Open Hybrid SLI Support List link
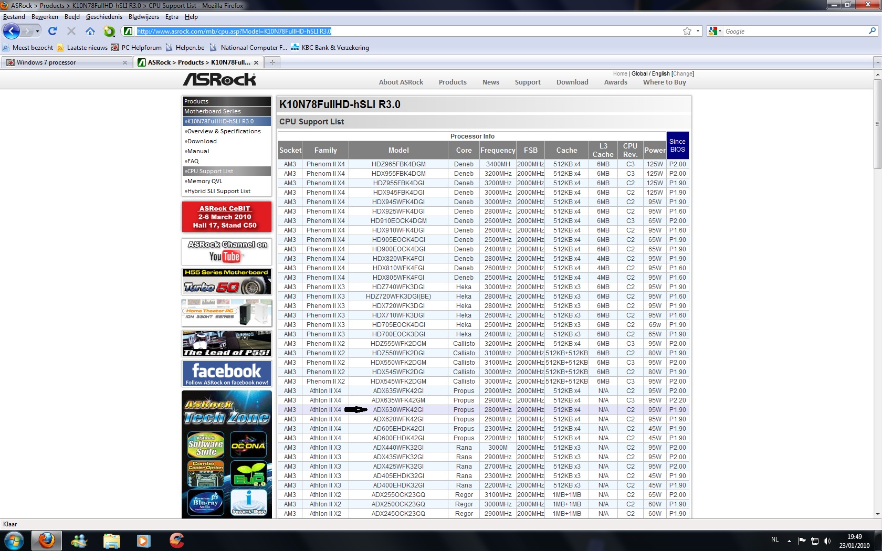The image size is (882, 551). (218, 191)
